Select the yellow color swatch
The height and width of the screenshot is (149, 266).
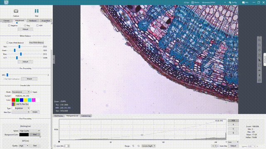[26, 100]
